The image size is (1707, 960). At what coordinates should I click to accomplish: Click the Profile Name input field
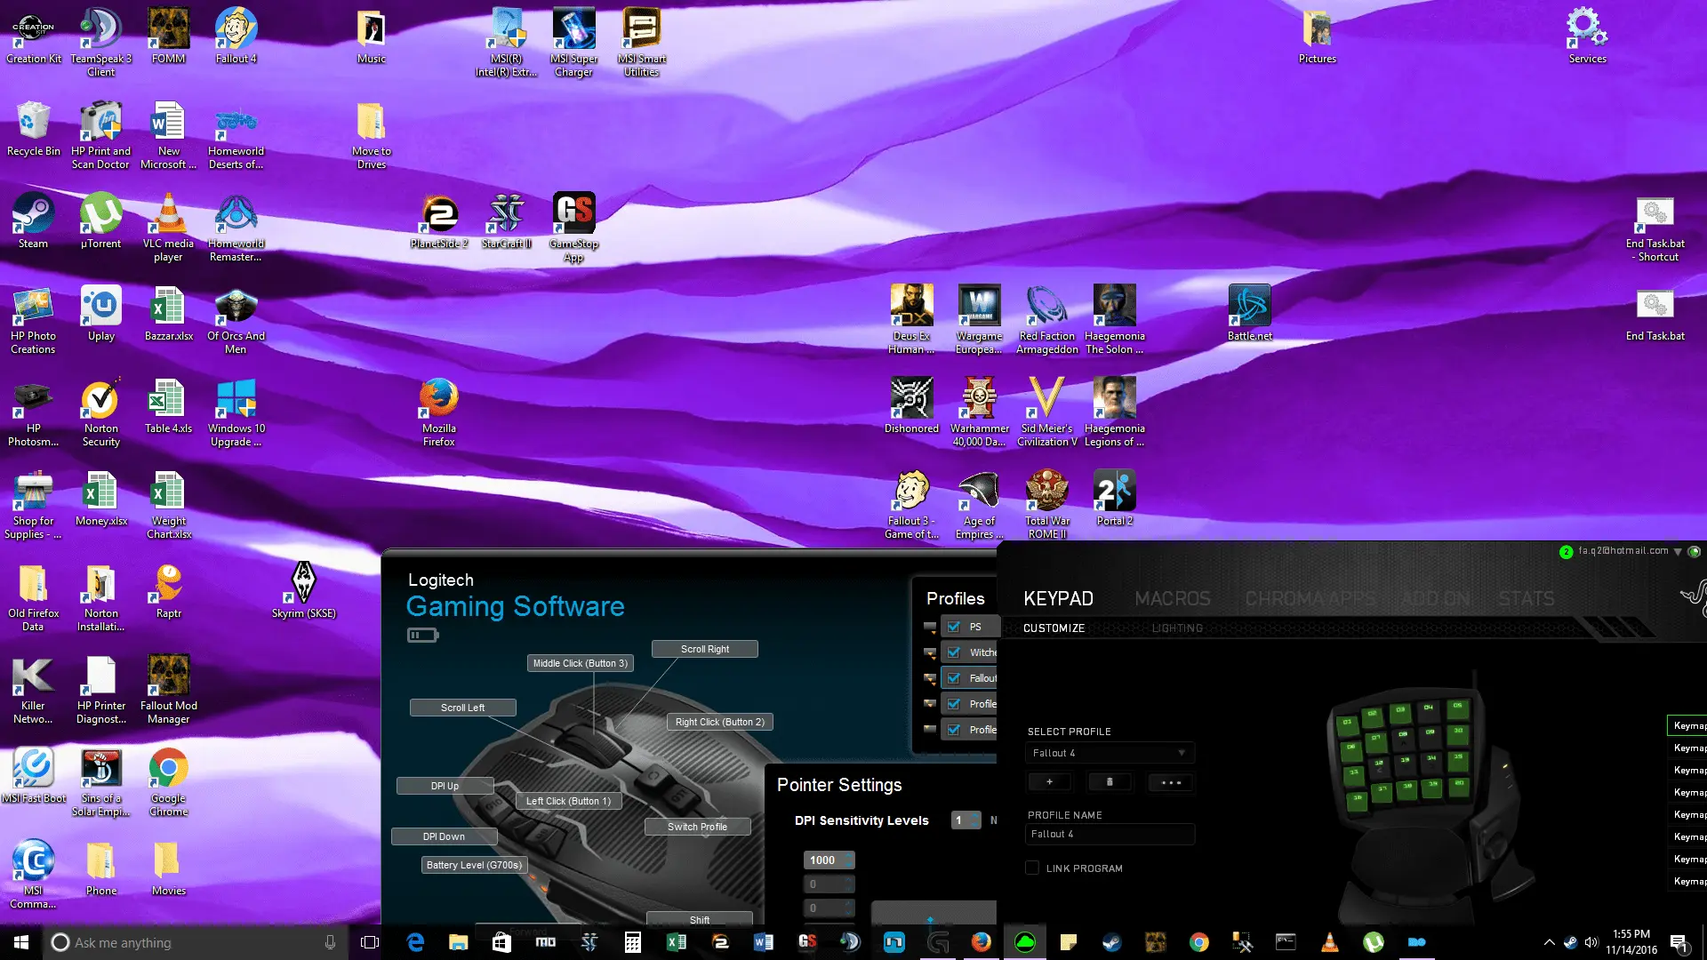[1109, 834]
